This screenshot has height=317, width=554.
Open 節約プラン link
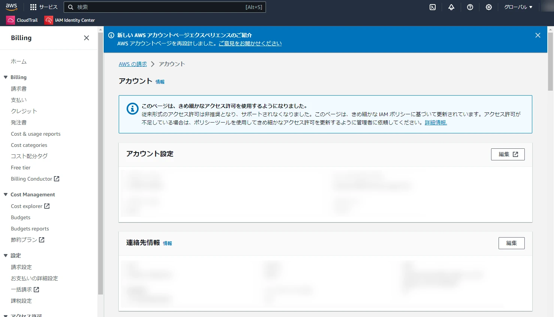[24, 240]
